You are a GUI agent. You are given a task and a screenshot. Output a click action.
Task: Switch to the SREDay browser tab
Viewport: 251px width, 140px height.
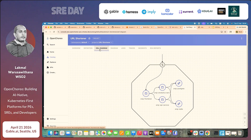(x=218, y=27)
